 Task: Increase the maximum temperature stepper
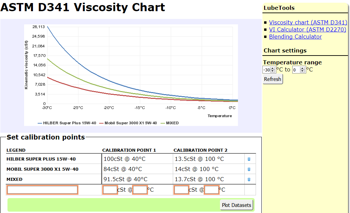(302, 68)
